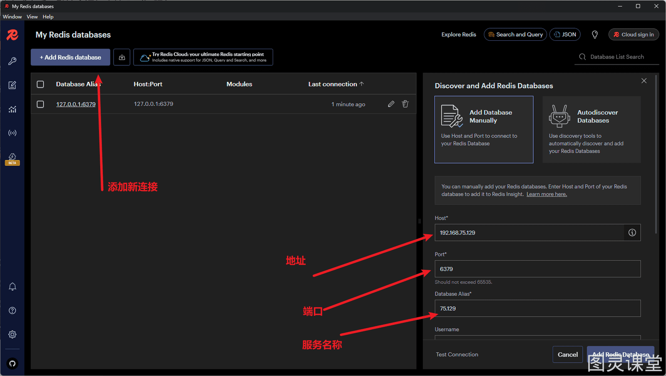The image size is (666, 376).
Task: Check the 127.0.0.1:6379 row checkbox
Action: (x=40, y=104)
